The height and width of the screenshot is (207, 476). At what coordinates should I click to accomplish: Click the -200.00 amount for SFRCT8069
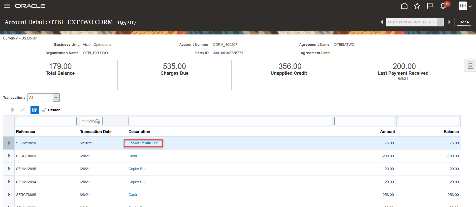pos(388,156)
